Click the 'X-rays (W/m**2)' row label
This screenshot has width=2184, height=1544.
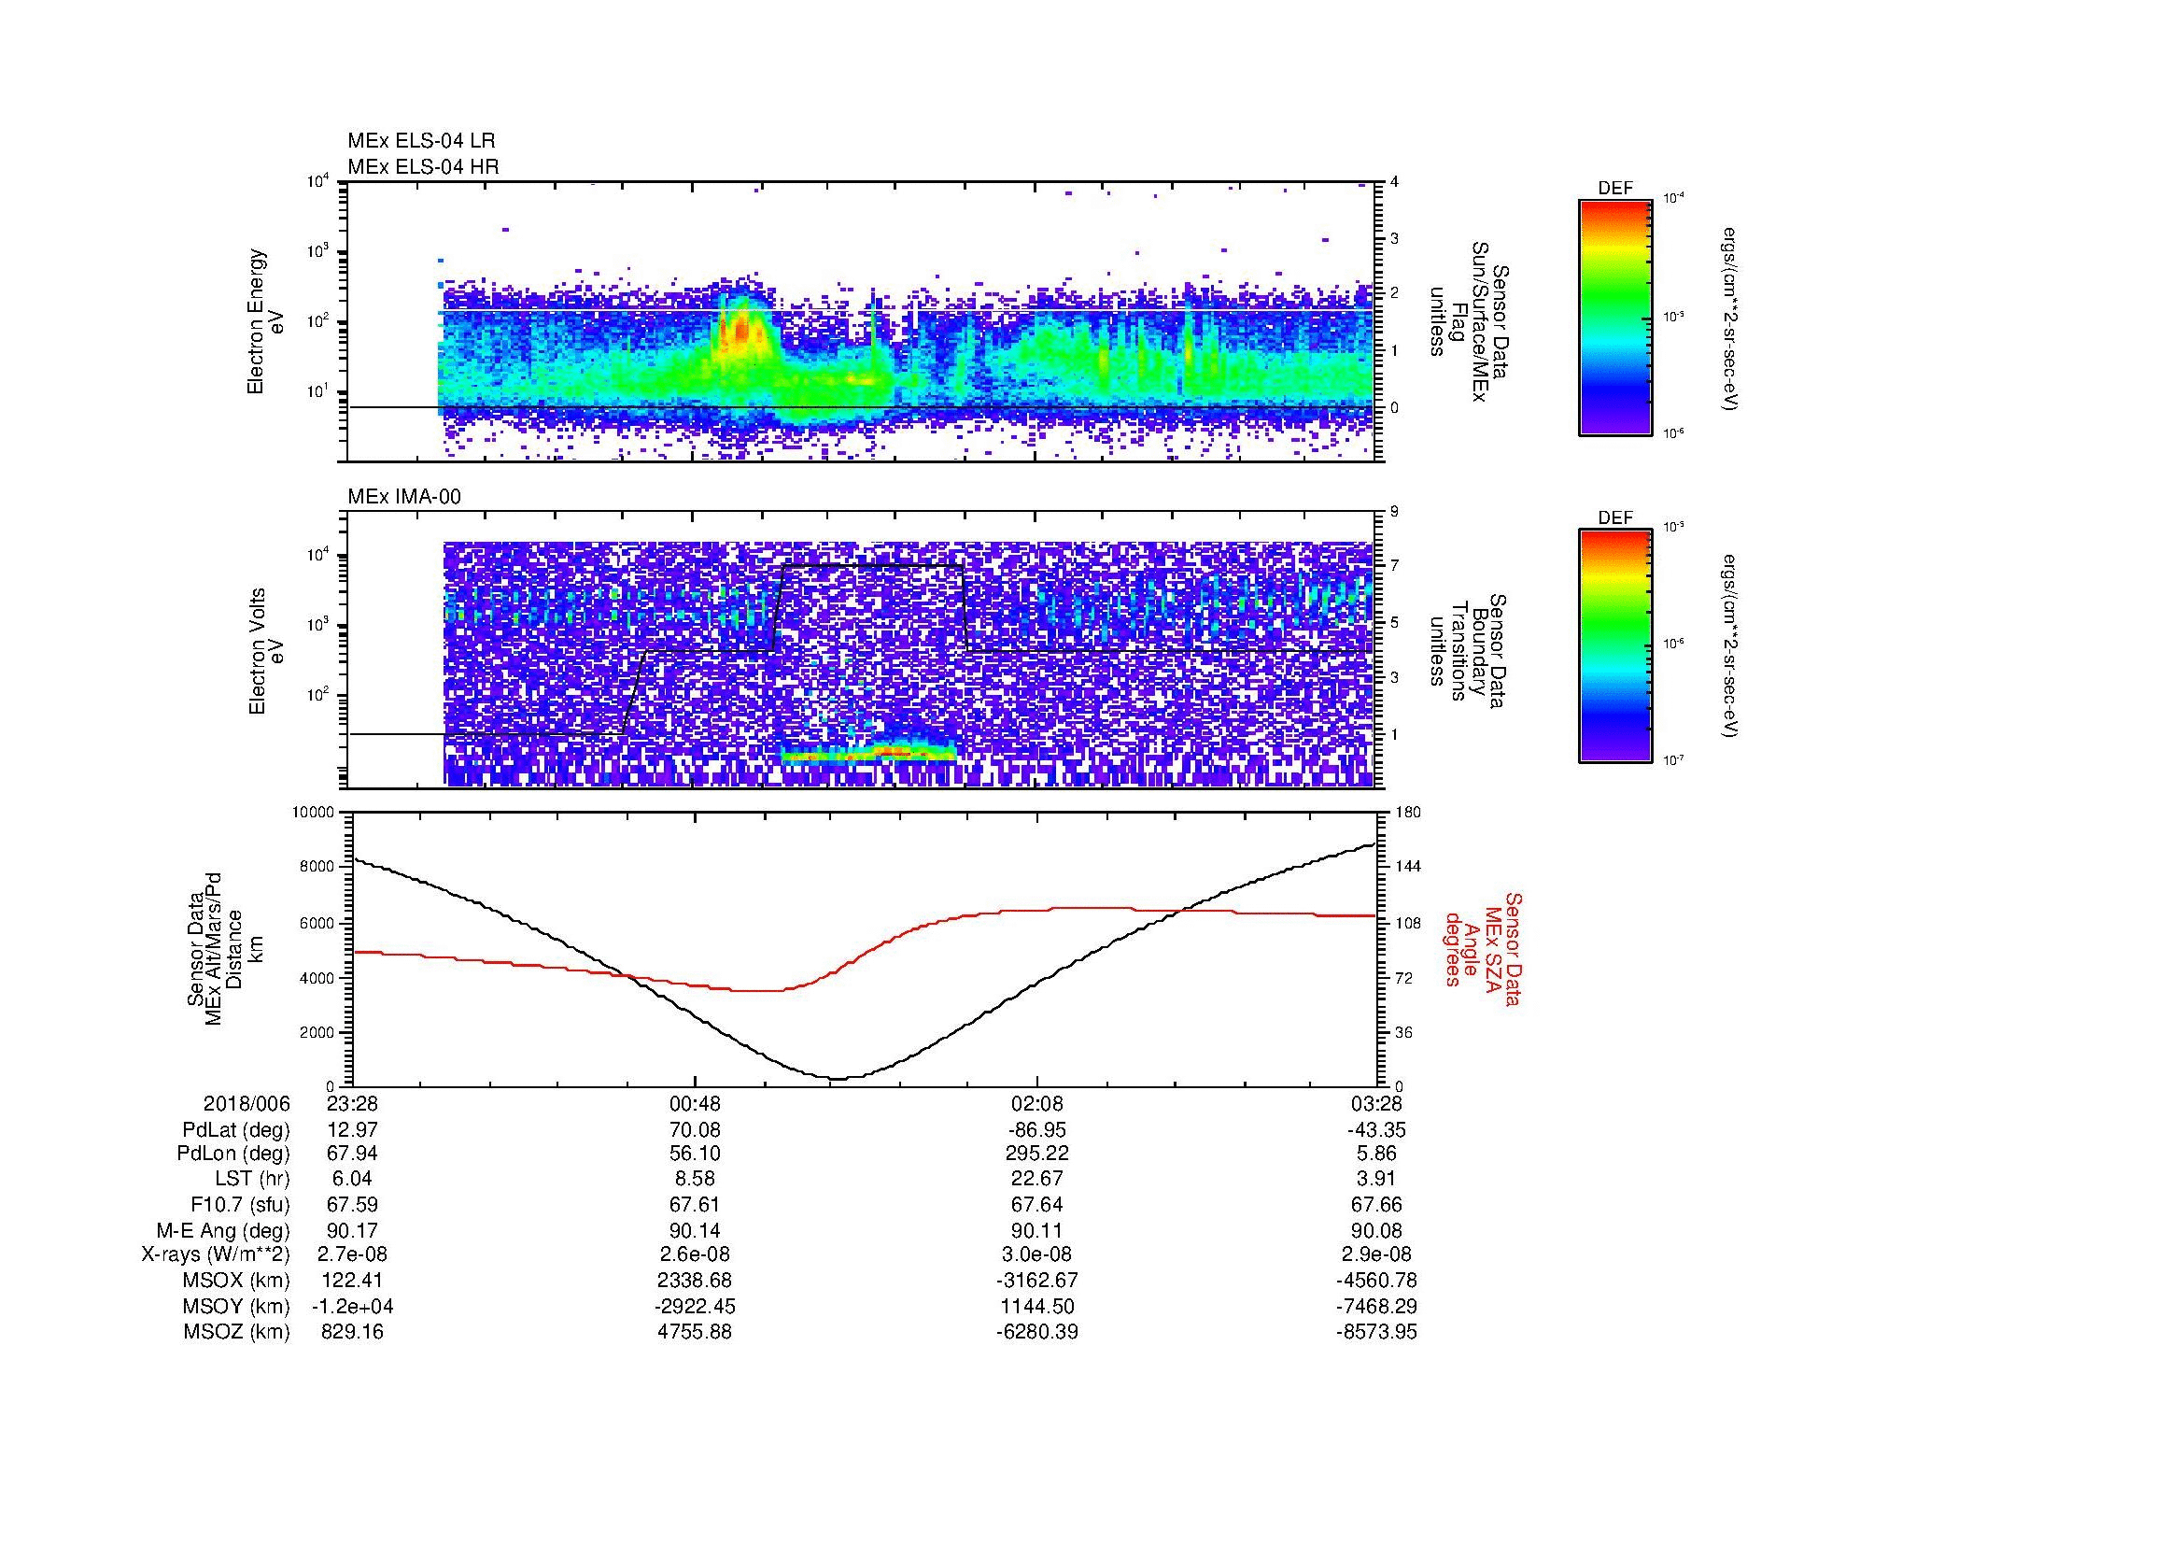coord(216,1254)
